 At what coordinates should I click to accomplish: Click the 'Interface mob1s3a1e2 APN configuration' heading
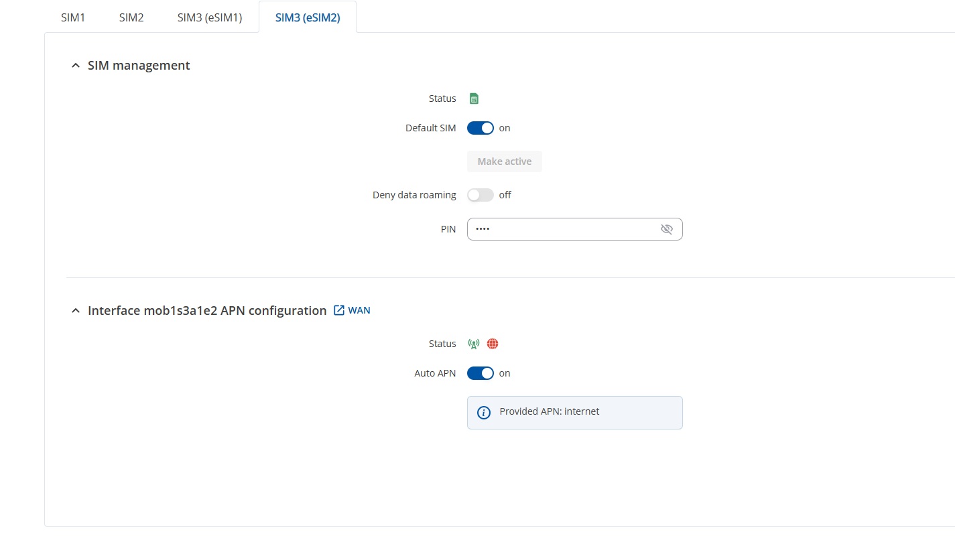tap(207, 311)
